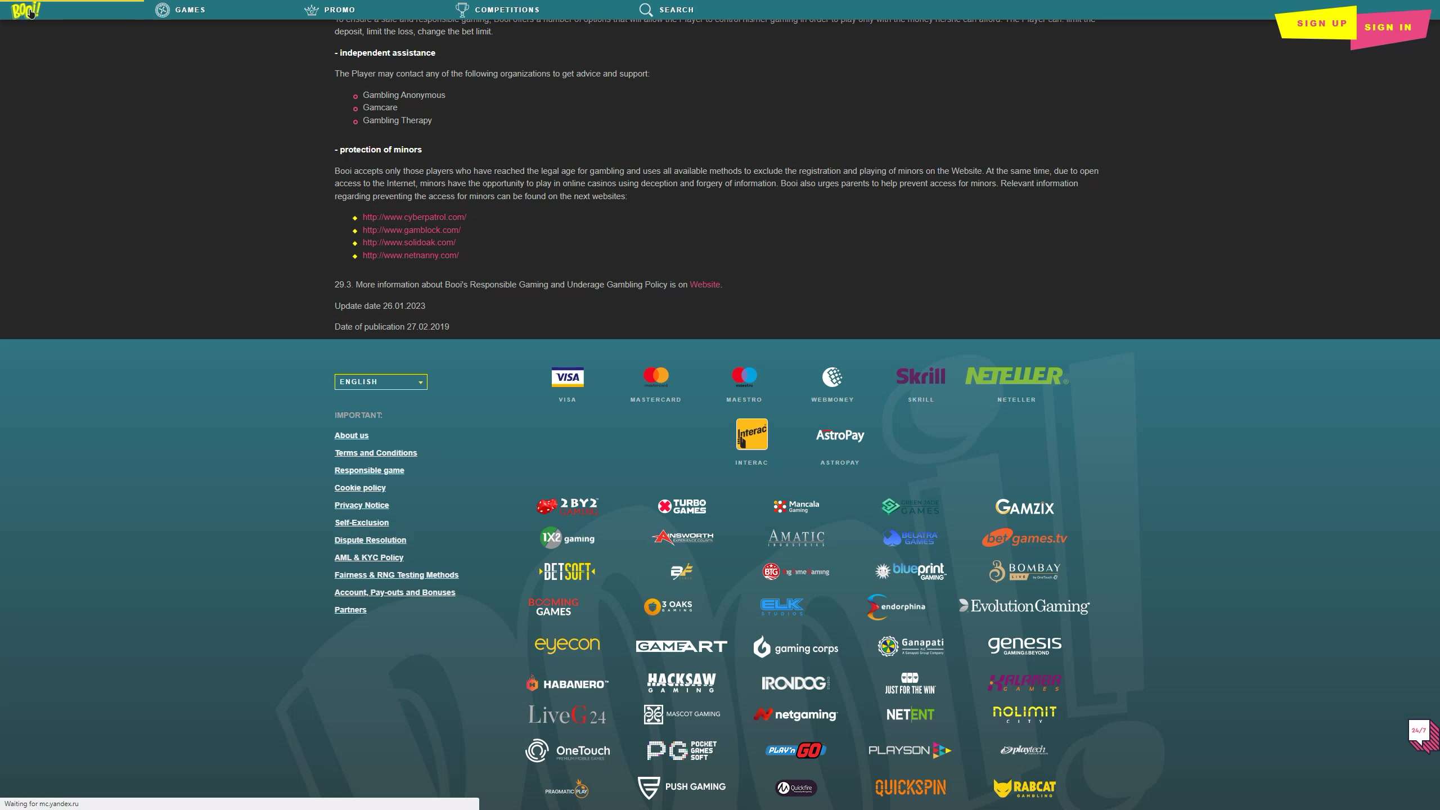This screenshot has height=810, width=1440.
Task: Open Account, Pay-outs and Bonuses link
Action: coord(395,592)
